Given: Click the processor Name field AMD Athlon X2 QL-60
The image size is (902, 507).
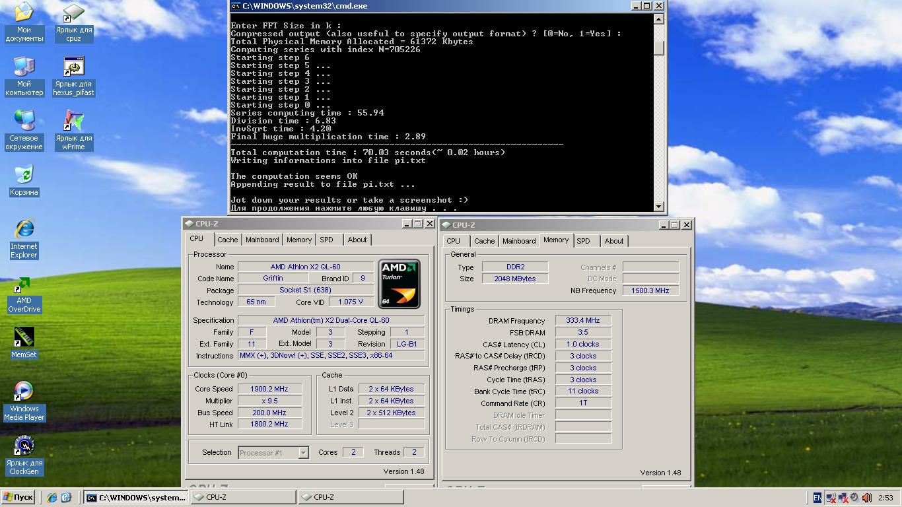Looking at the screenshot, I should tap(306, 267).
